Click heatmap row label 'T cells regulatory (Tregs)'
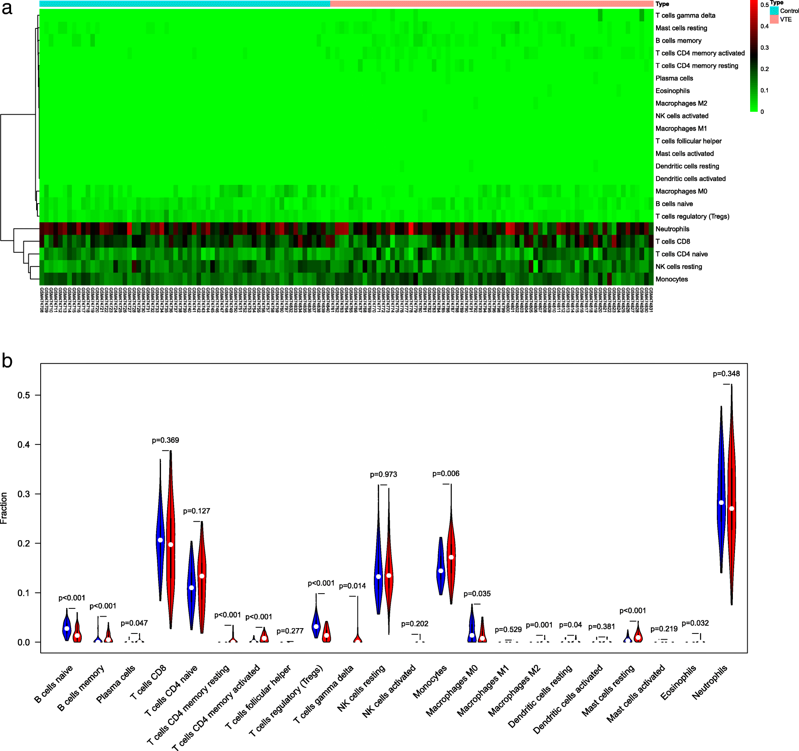This screenshot has height=751, width=799. coord(692,217)
